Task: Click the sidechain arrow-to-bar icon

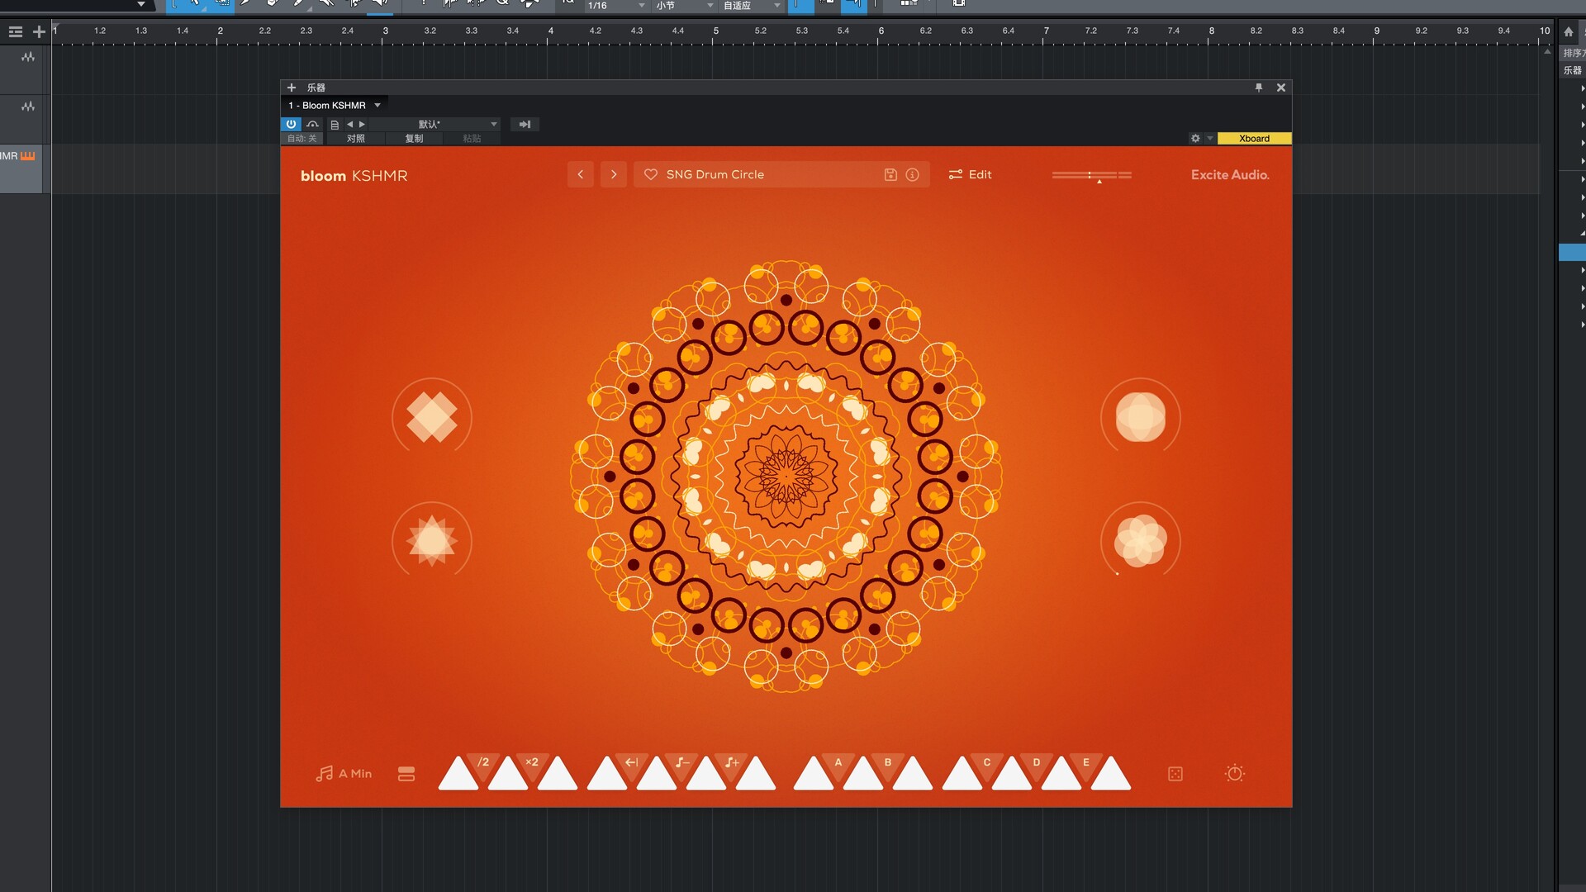Action: pyautogui.click(x=525, y=124)
